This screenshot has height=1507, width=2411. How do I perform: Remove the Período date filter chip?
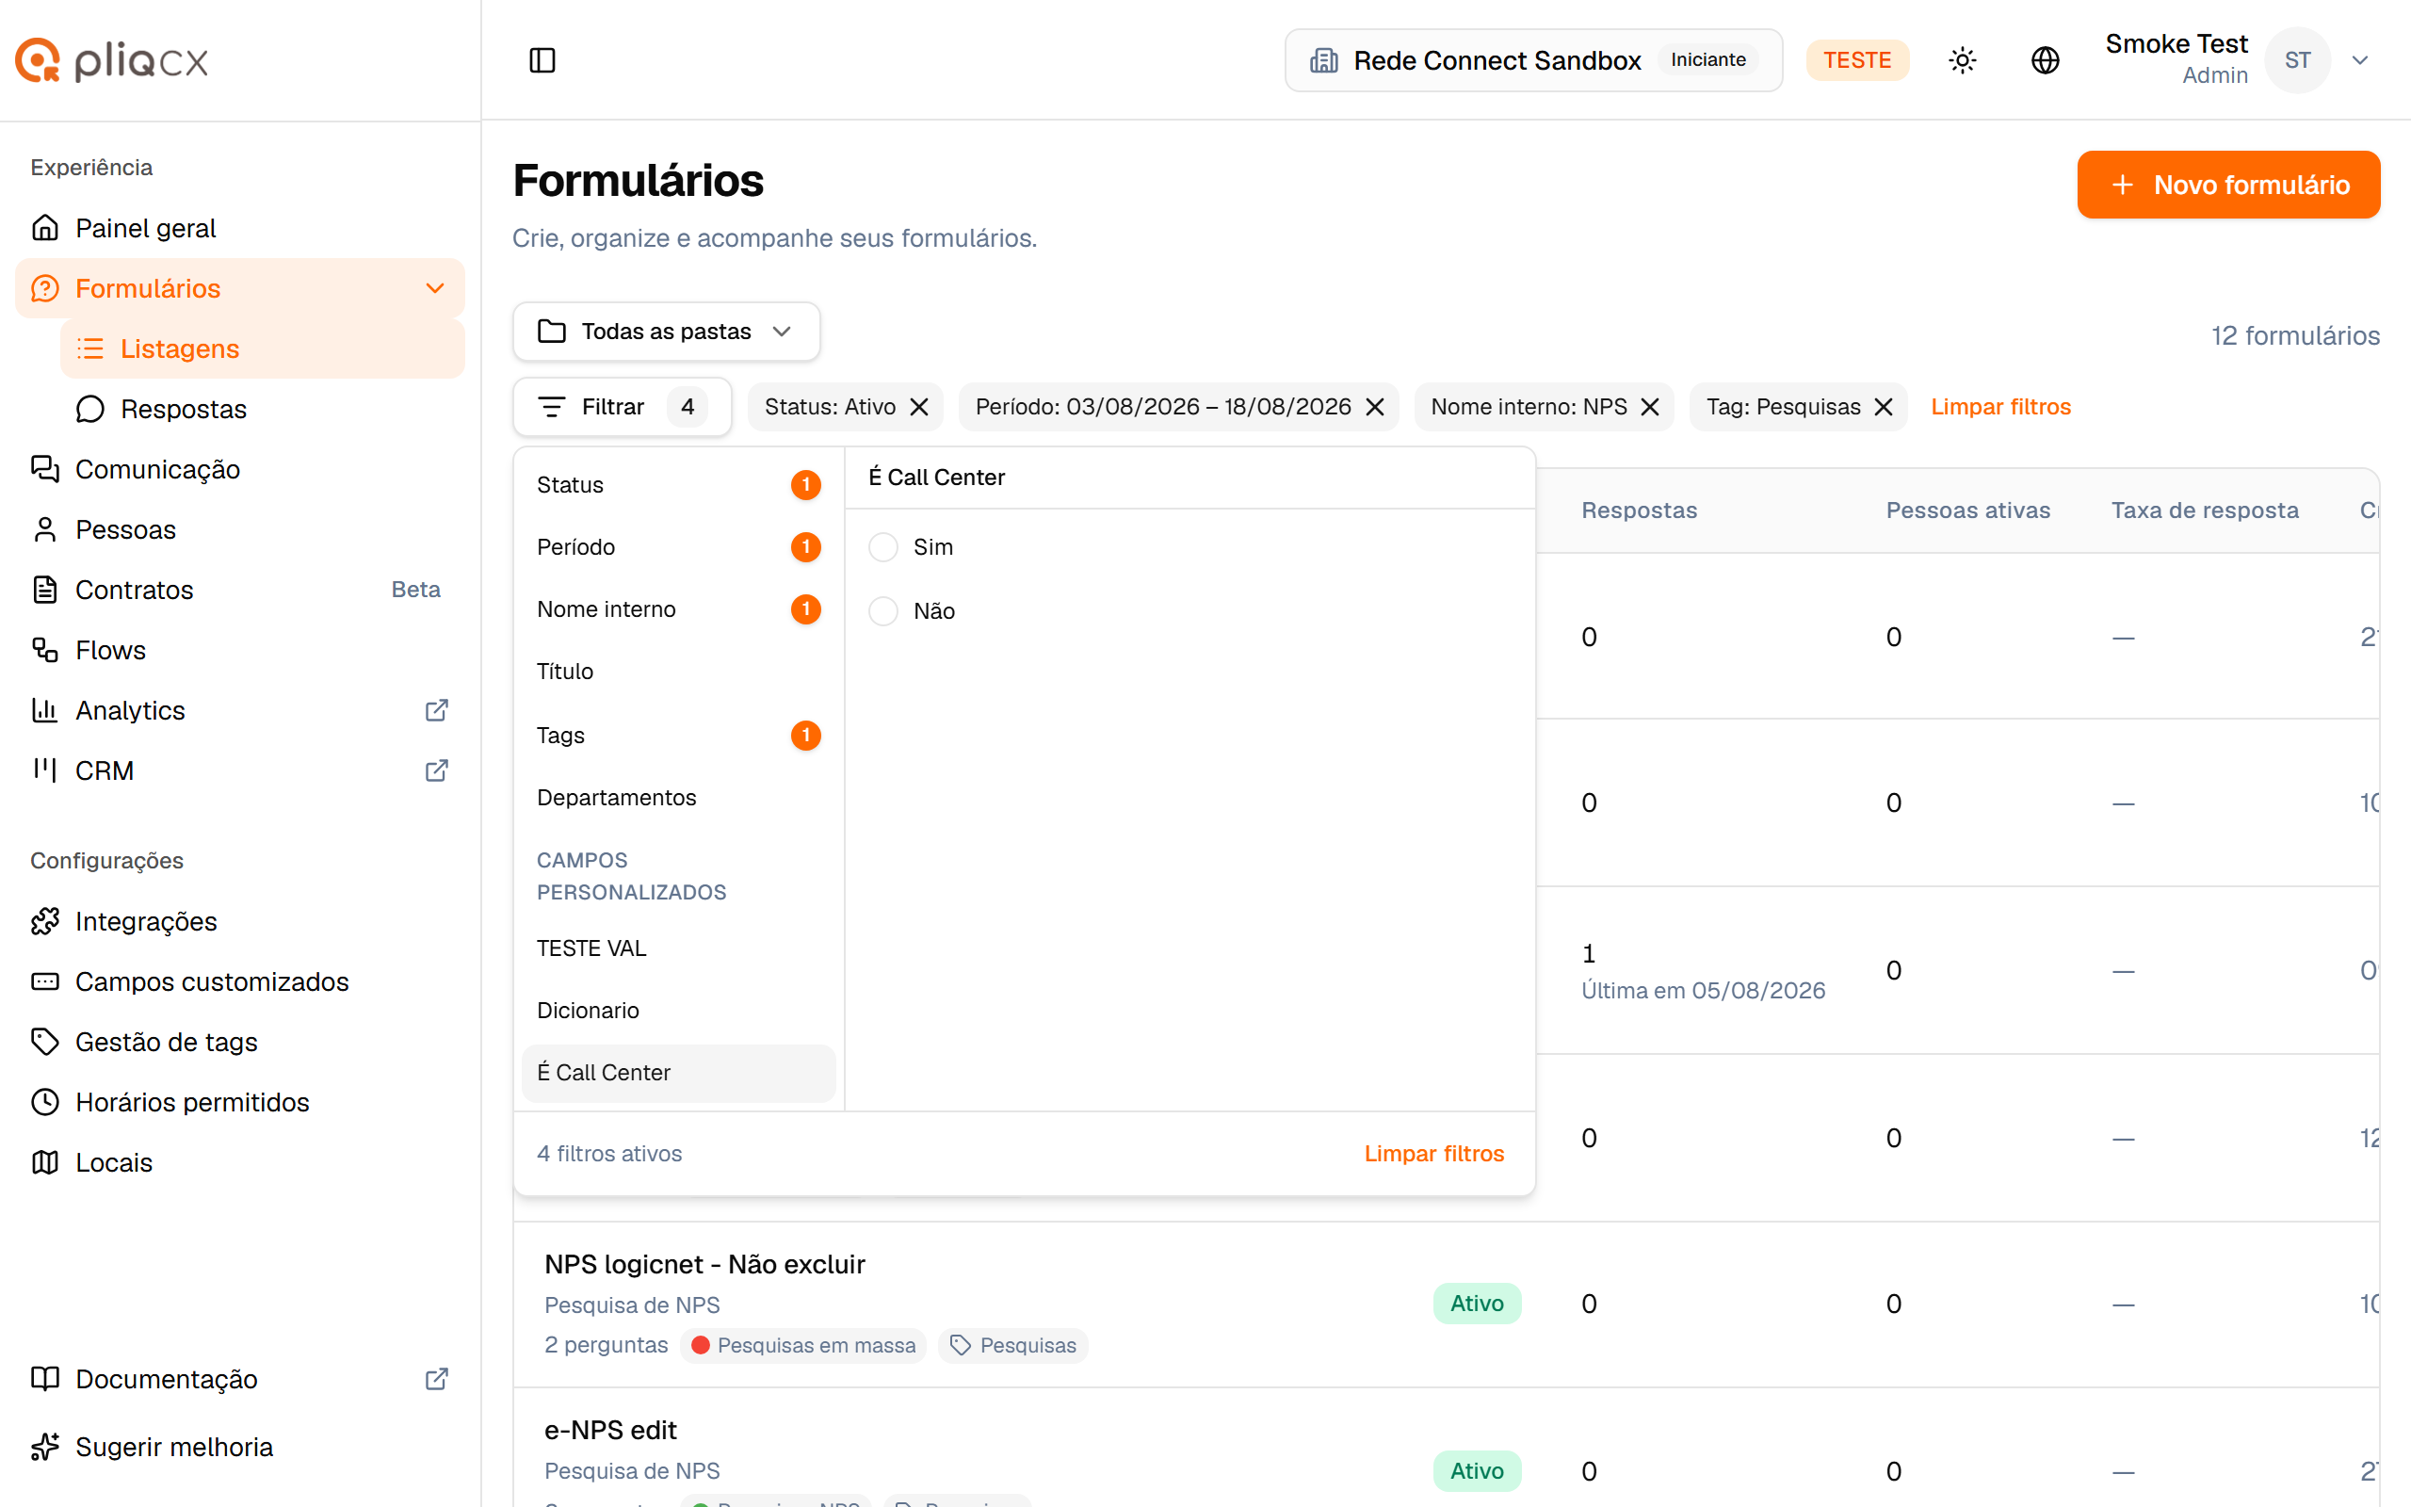click(1375, 407)
